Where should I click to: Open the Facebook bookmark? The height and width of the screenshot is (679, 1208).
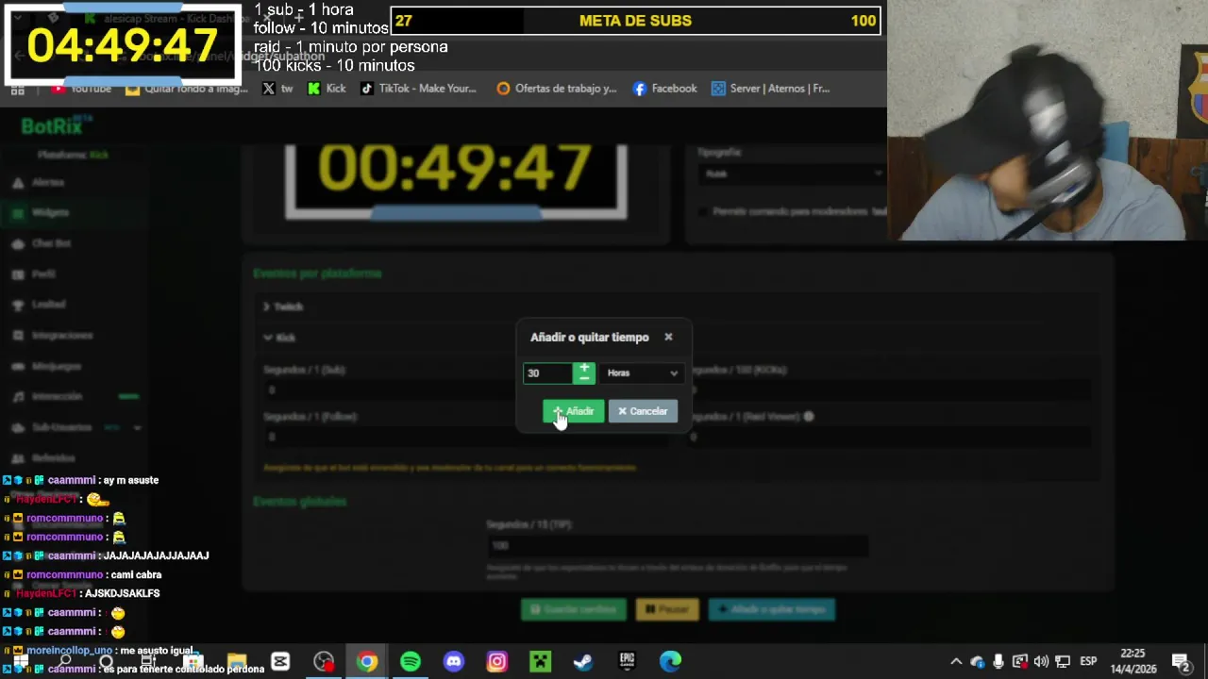665,89
